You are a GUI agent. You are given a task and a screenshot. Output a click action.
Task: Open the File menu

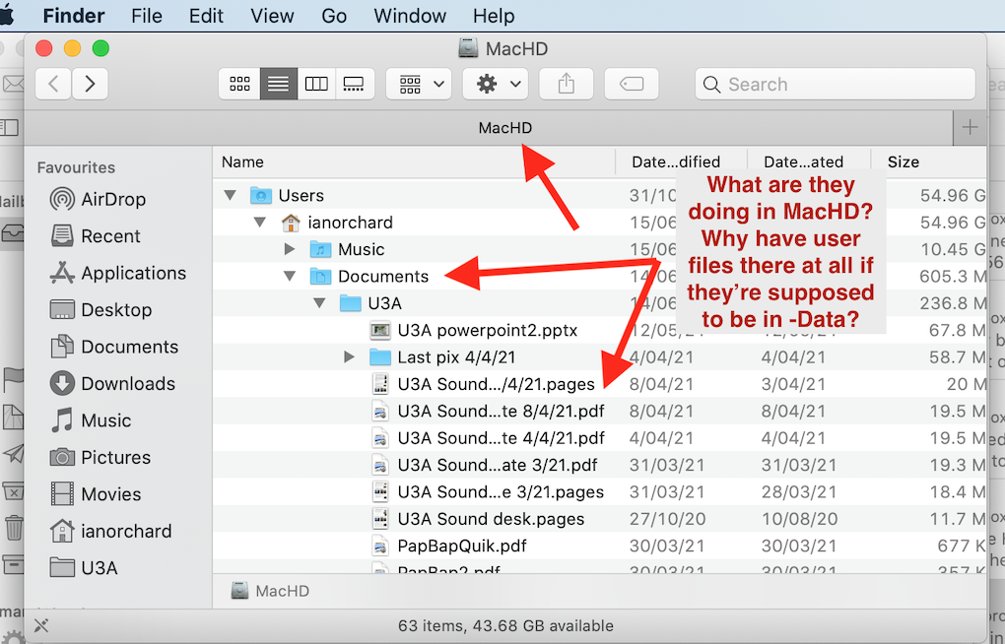[147, 16]
